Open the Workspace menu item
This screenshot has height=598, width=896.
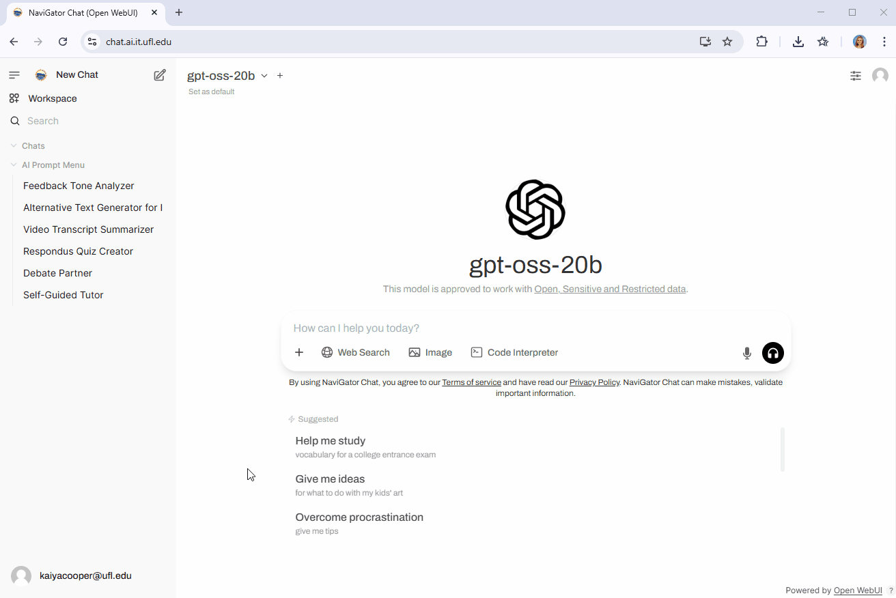pos(52,98)
